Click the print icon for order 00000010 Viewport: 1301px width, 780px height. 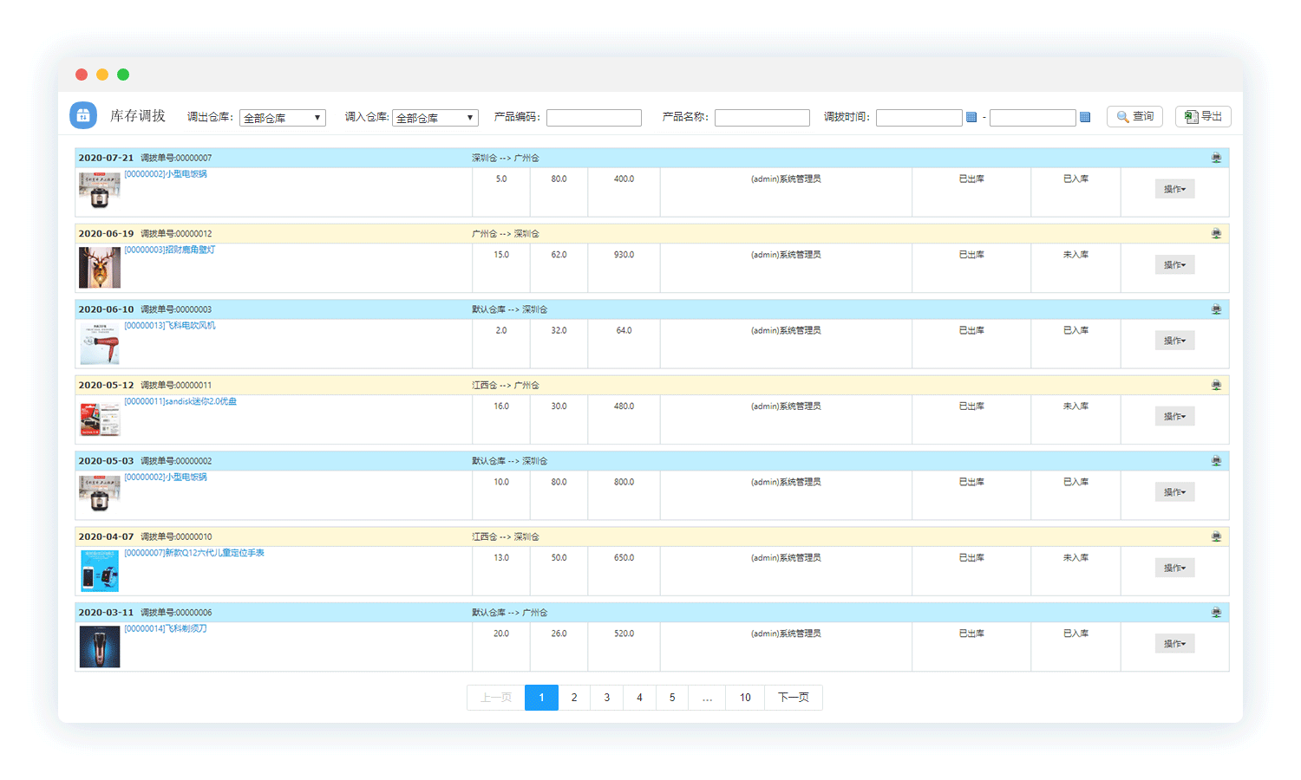1216,537
